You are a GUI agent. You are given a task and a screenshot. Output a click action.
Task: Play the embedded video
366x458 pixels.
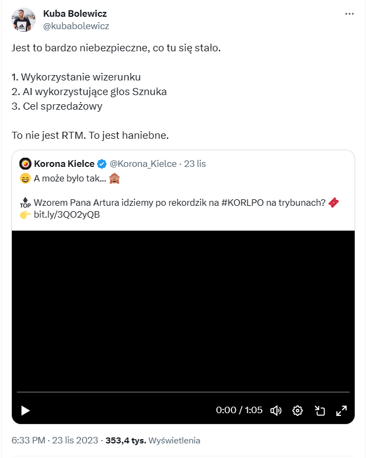[x=25, y=410]
